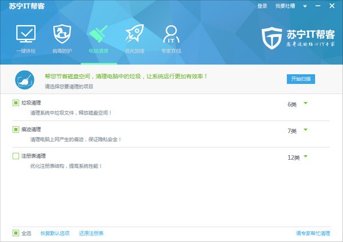This screenshot has width=343, height=242.
Task: Toggle the 全选 select-all checkbox
Action: click(x=15, y=233)
